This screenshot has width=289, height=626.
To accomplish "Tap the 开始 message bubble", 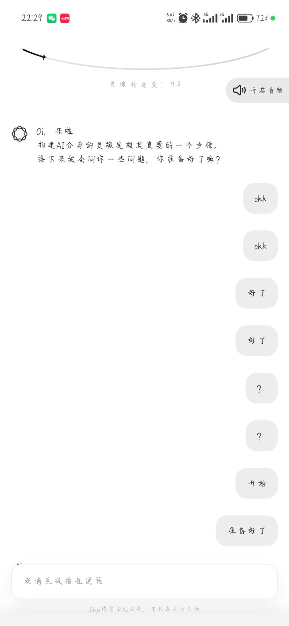I will pyautogui.click(x=256, y=483).
